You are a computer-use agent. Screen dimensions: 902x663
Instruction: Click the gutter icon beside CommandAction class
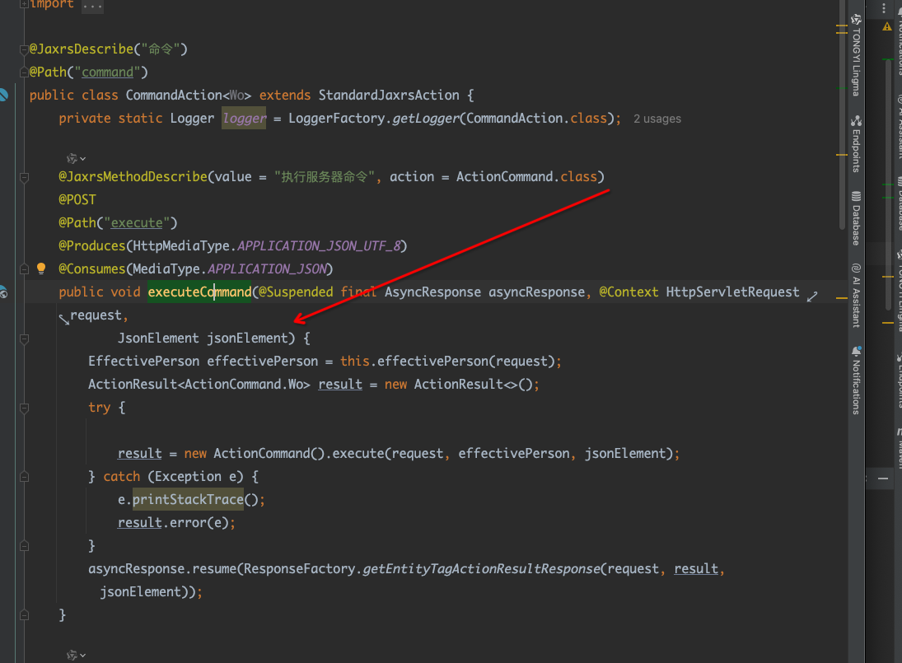coord(4,95)
